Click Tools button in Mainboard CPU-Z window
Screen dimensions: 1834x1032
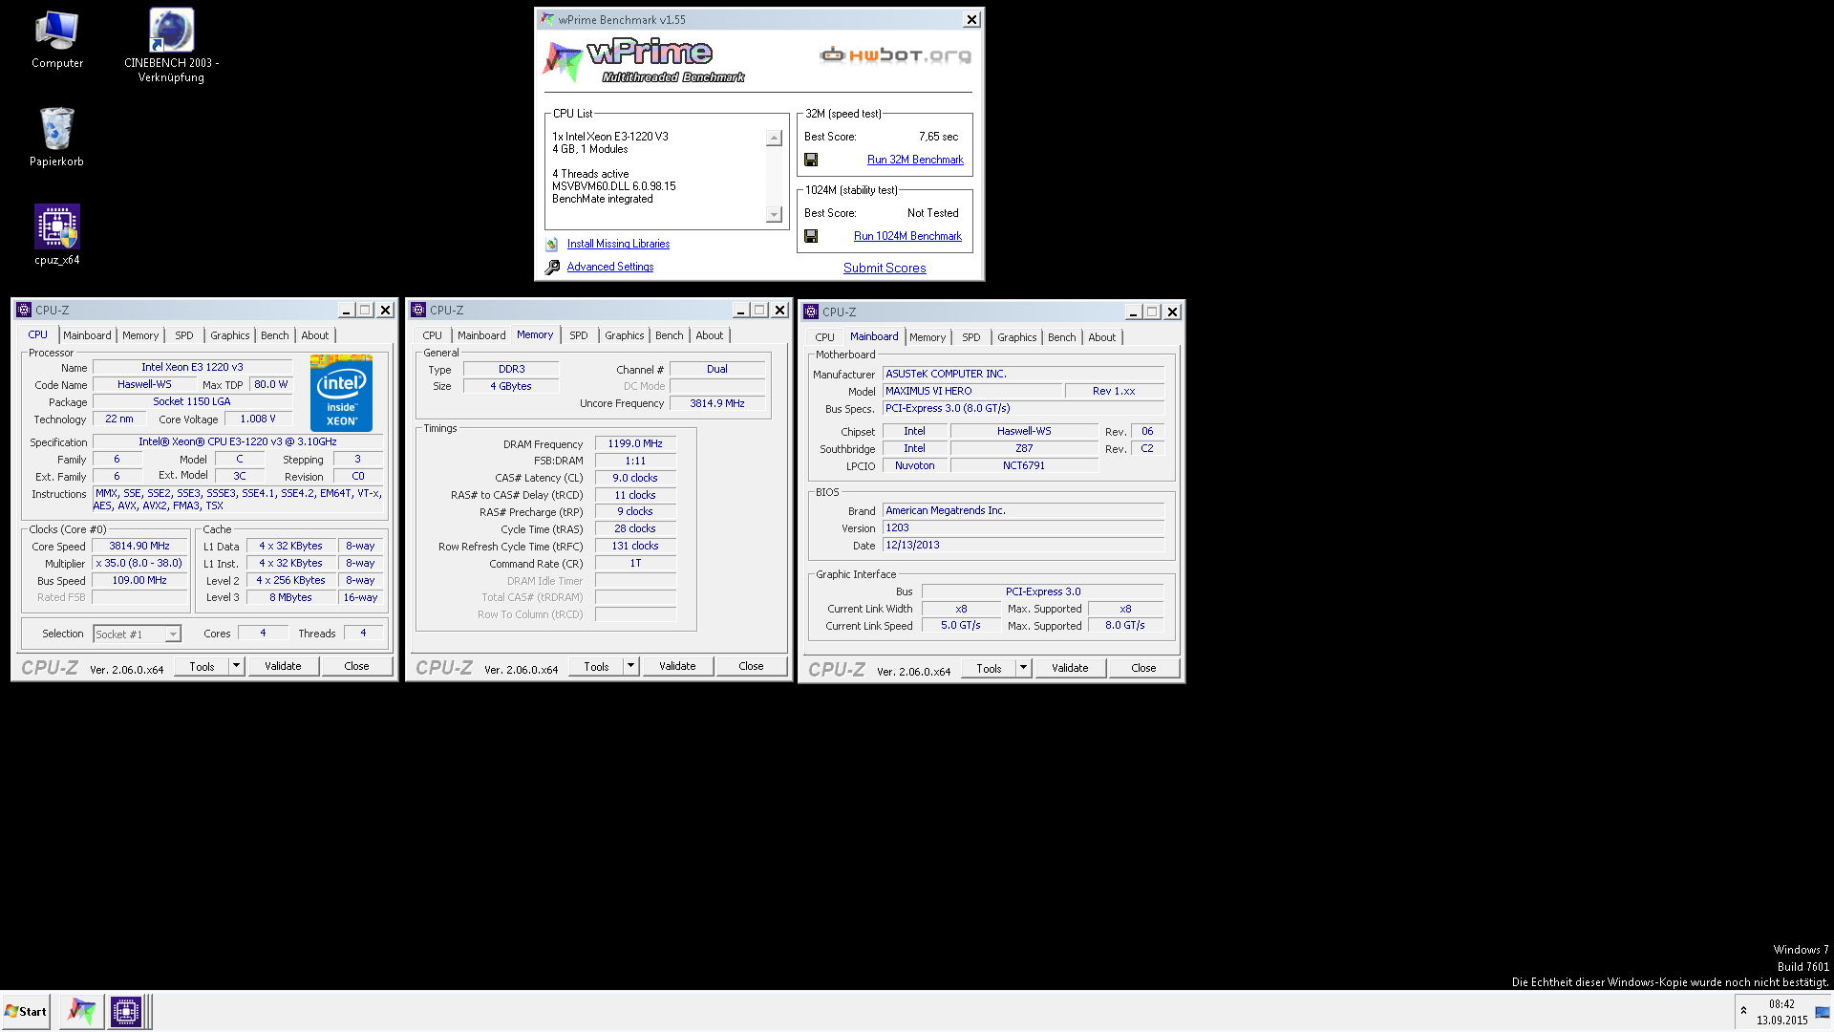(x=989, y=668)
